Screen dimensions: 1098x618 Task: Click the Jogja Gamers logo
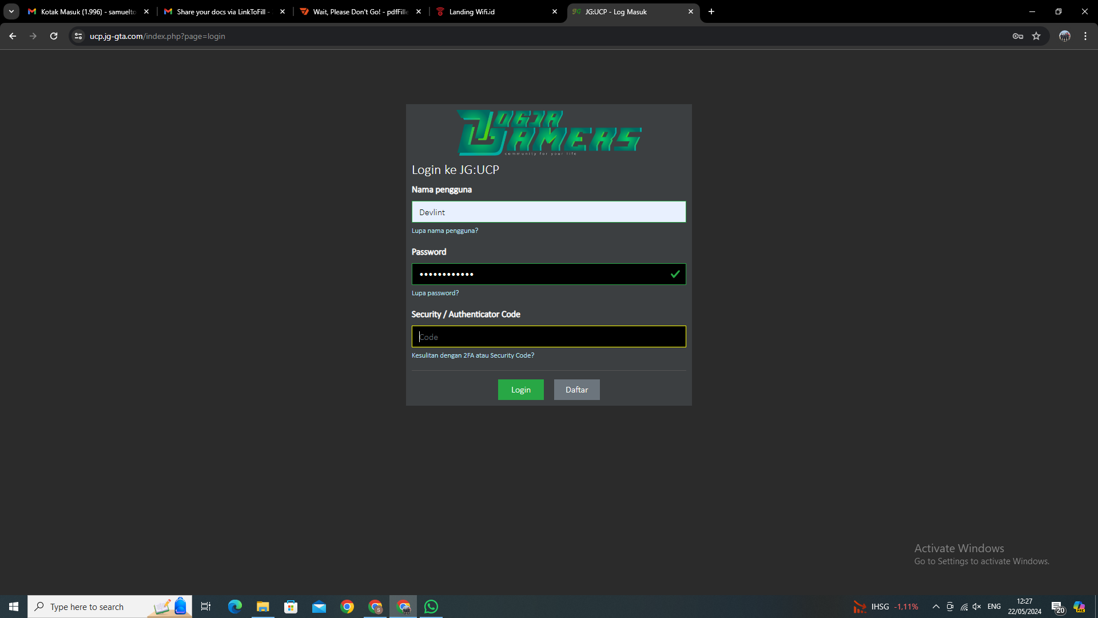(549, 133)
